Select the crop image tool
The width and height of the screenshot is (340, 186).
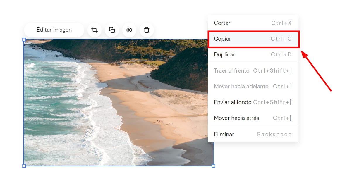pyautogui.click(x=94, y=30)
